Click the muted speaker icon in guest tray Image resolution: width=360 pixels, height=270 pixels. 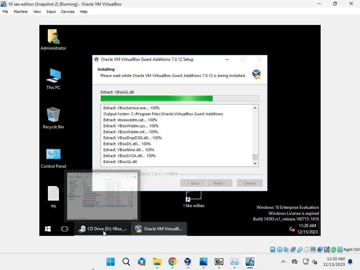click(x=292, y=229)
